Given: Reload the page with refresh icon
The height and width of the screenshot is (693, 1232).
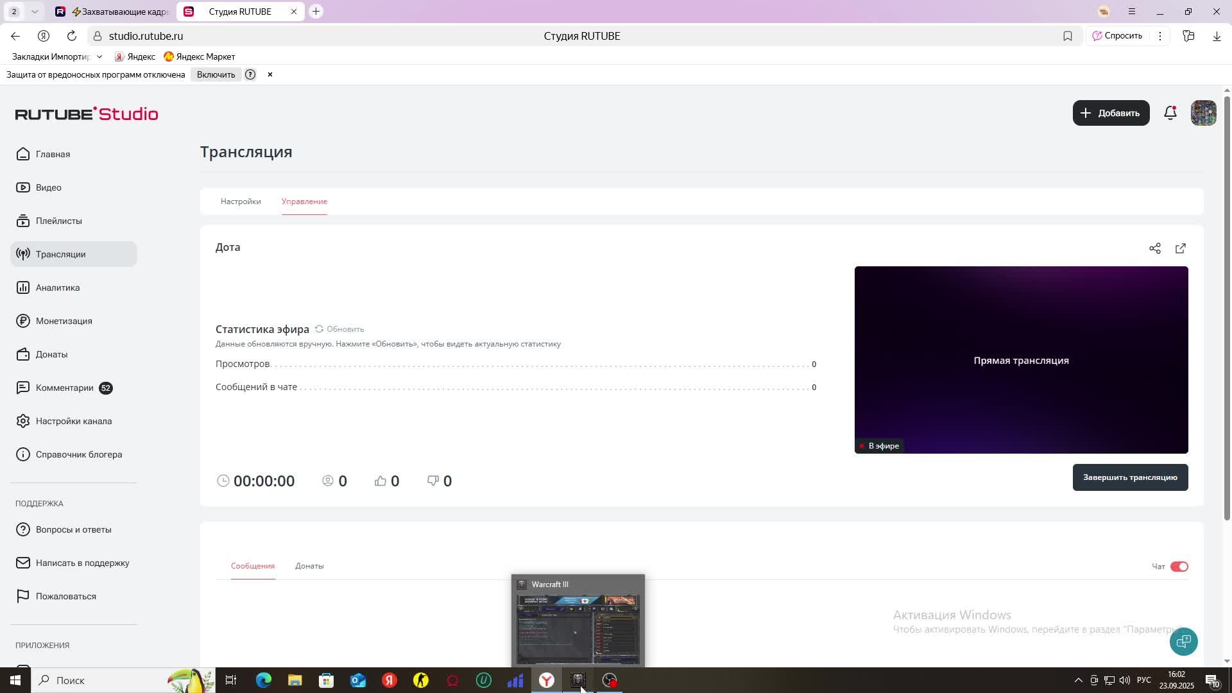Looking at the screenshot, I should click(72, 36).
